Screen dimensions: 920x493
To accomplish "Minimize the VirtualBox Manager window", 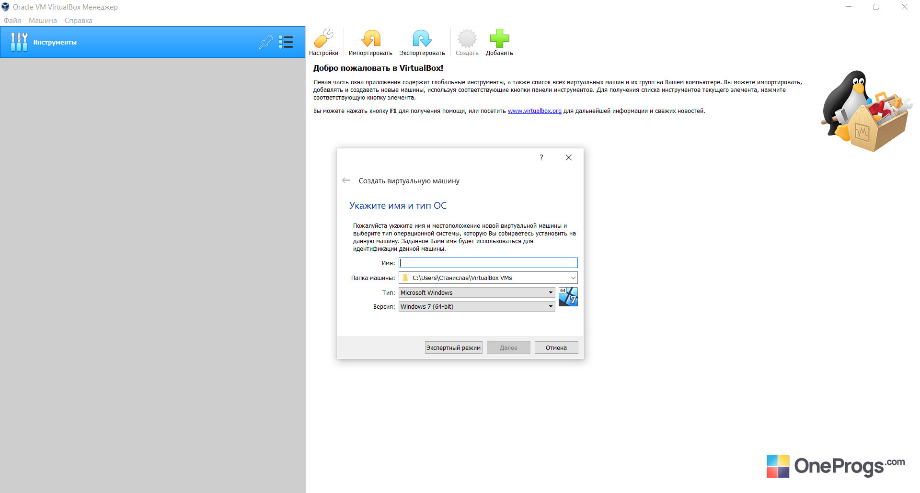I will [849, 7].
